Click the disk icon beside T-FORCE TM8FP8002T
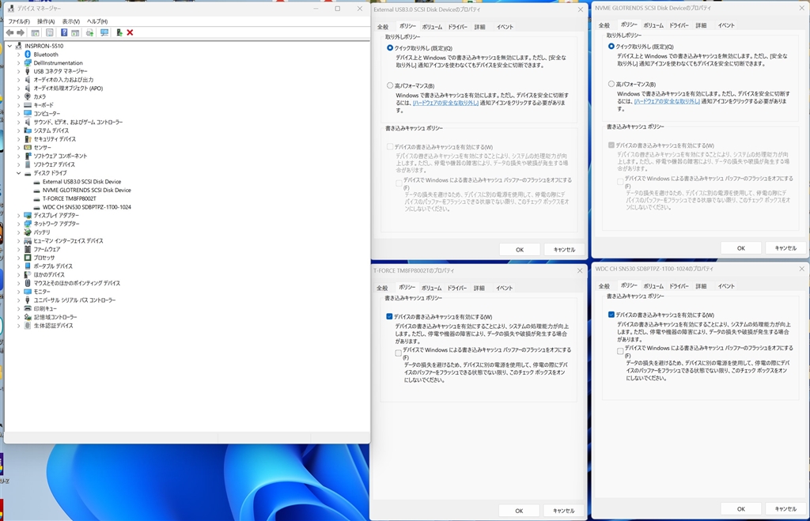The width and height of the screenshot is (810, 521). [x=36, y=198]
